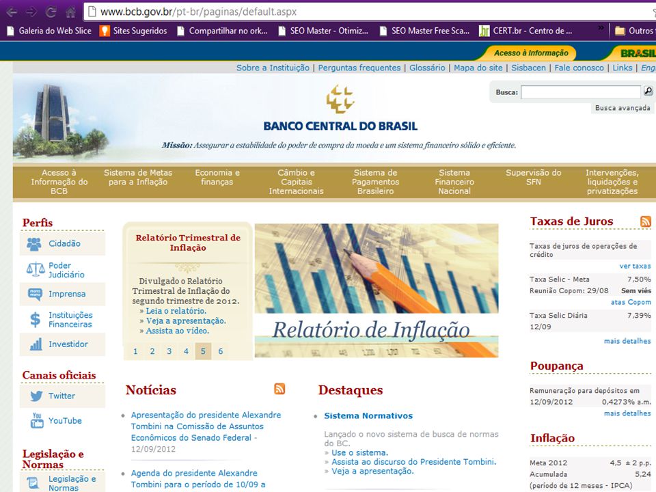Viewport: 656px width, 492px height.
Task: Select carousel slide 5
Action: pos(203,351)
